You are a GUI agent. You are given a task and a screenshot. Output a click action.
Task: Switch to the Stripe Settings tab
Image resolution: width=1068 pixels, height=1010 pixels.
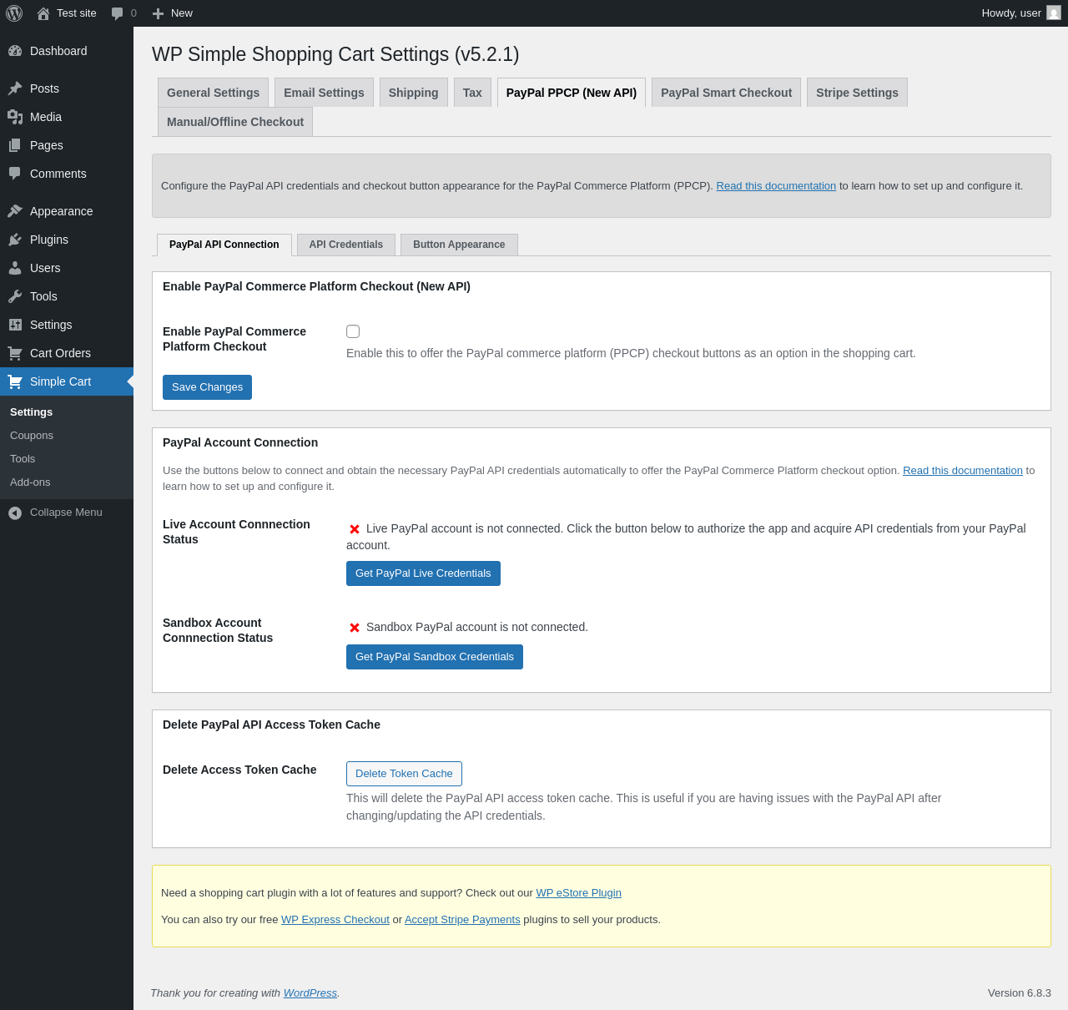point(857,93)
